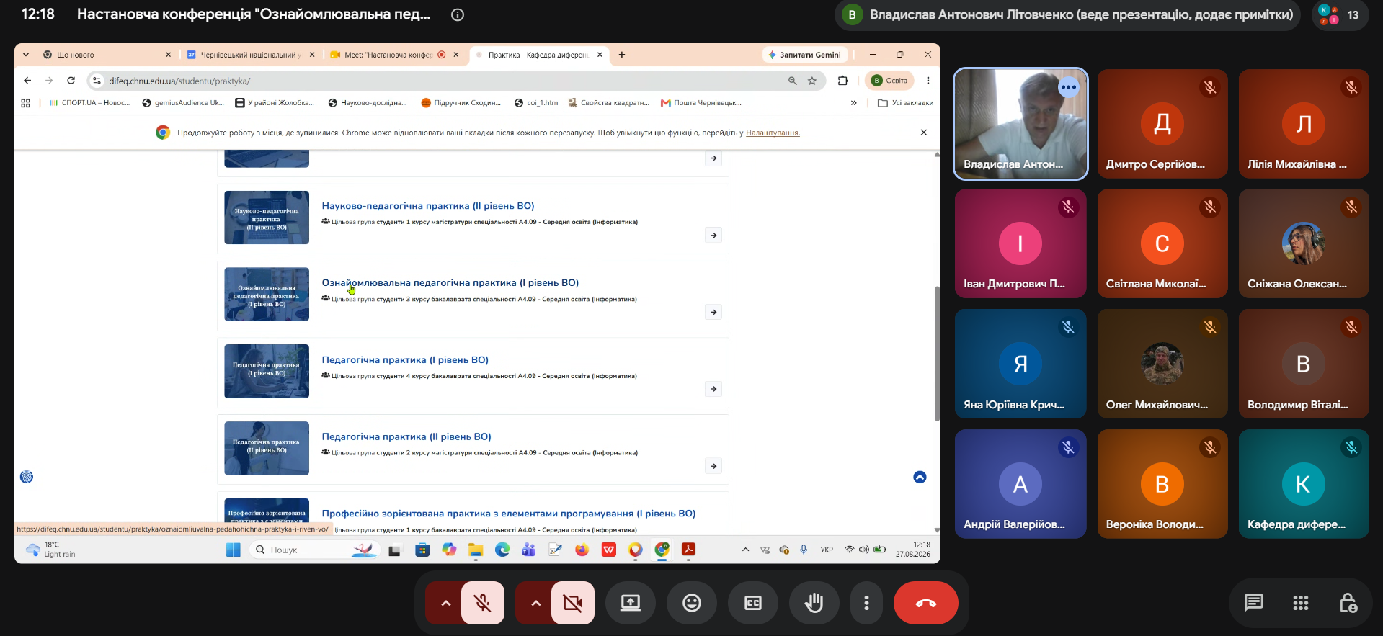Click the "Педагогічна практика (I рівень ВО)" thumbnail
The height and width of the screenshot is (636, 1383).
coord(267,372)
